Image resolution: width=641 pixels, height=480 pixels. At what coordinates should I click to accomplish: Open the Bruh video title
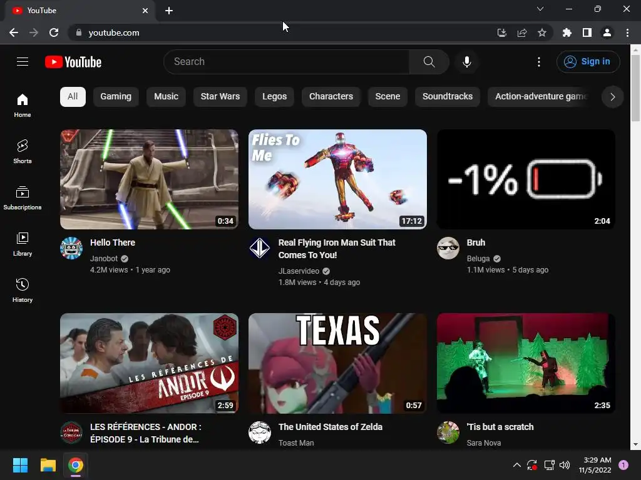click(x=476, y=242)
